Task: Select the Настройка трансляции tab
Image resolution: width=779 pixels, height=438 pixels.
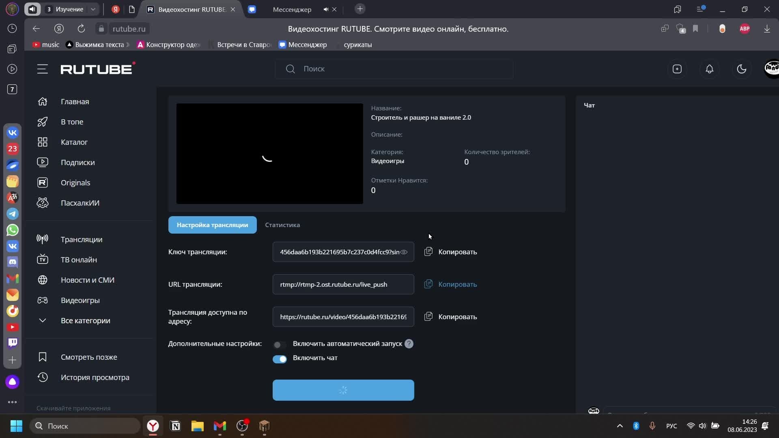Action: click(x=212, y=225)
